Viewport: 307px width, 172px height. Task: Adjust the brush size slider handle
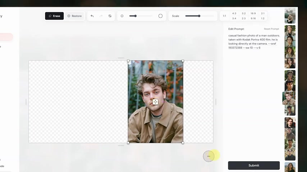tap(135, 16)
